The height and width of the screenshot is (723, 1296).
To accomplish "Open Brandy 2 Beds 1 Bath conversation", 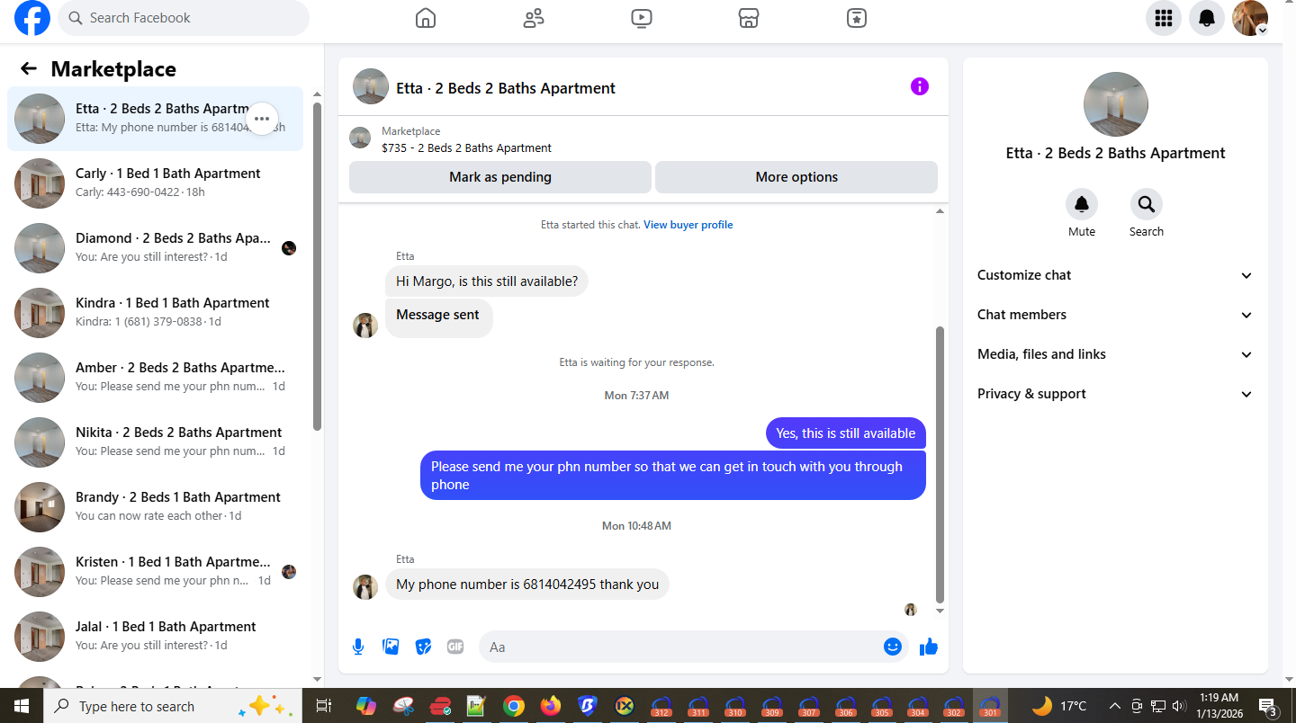I will point(155,507).
